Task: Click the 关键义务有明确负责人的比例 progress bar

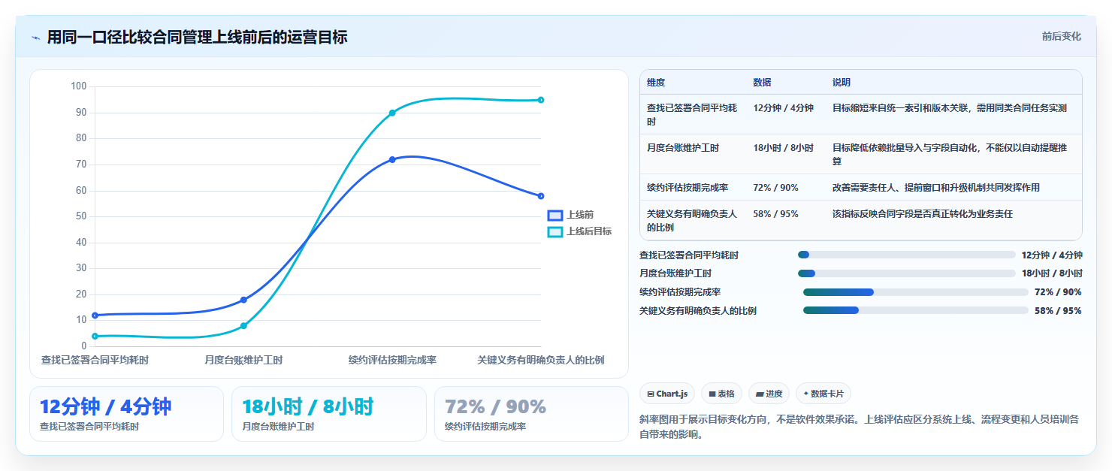Action: click(x=915, y=310)
